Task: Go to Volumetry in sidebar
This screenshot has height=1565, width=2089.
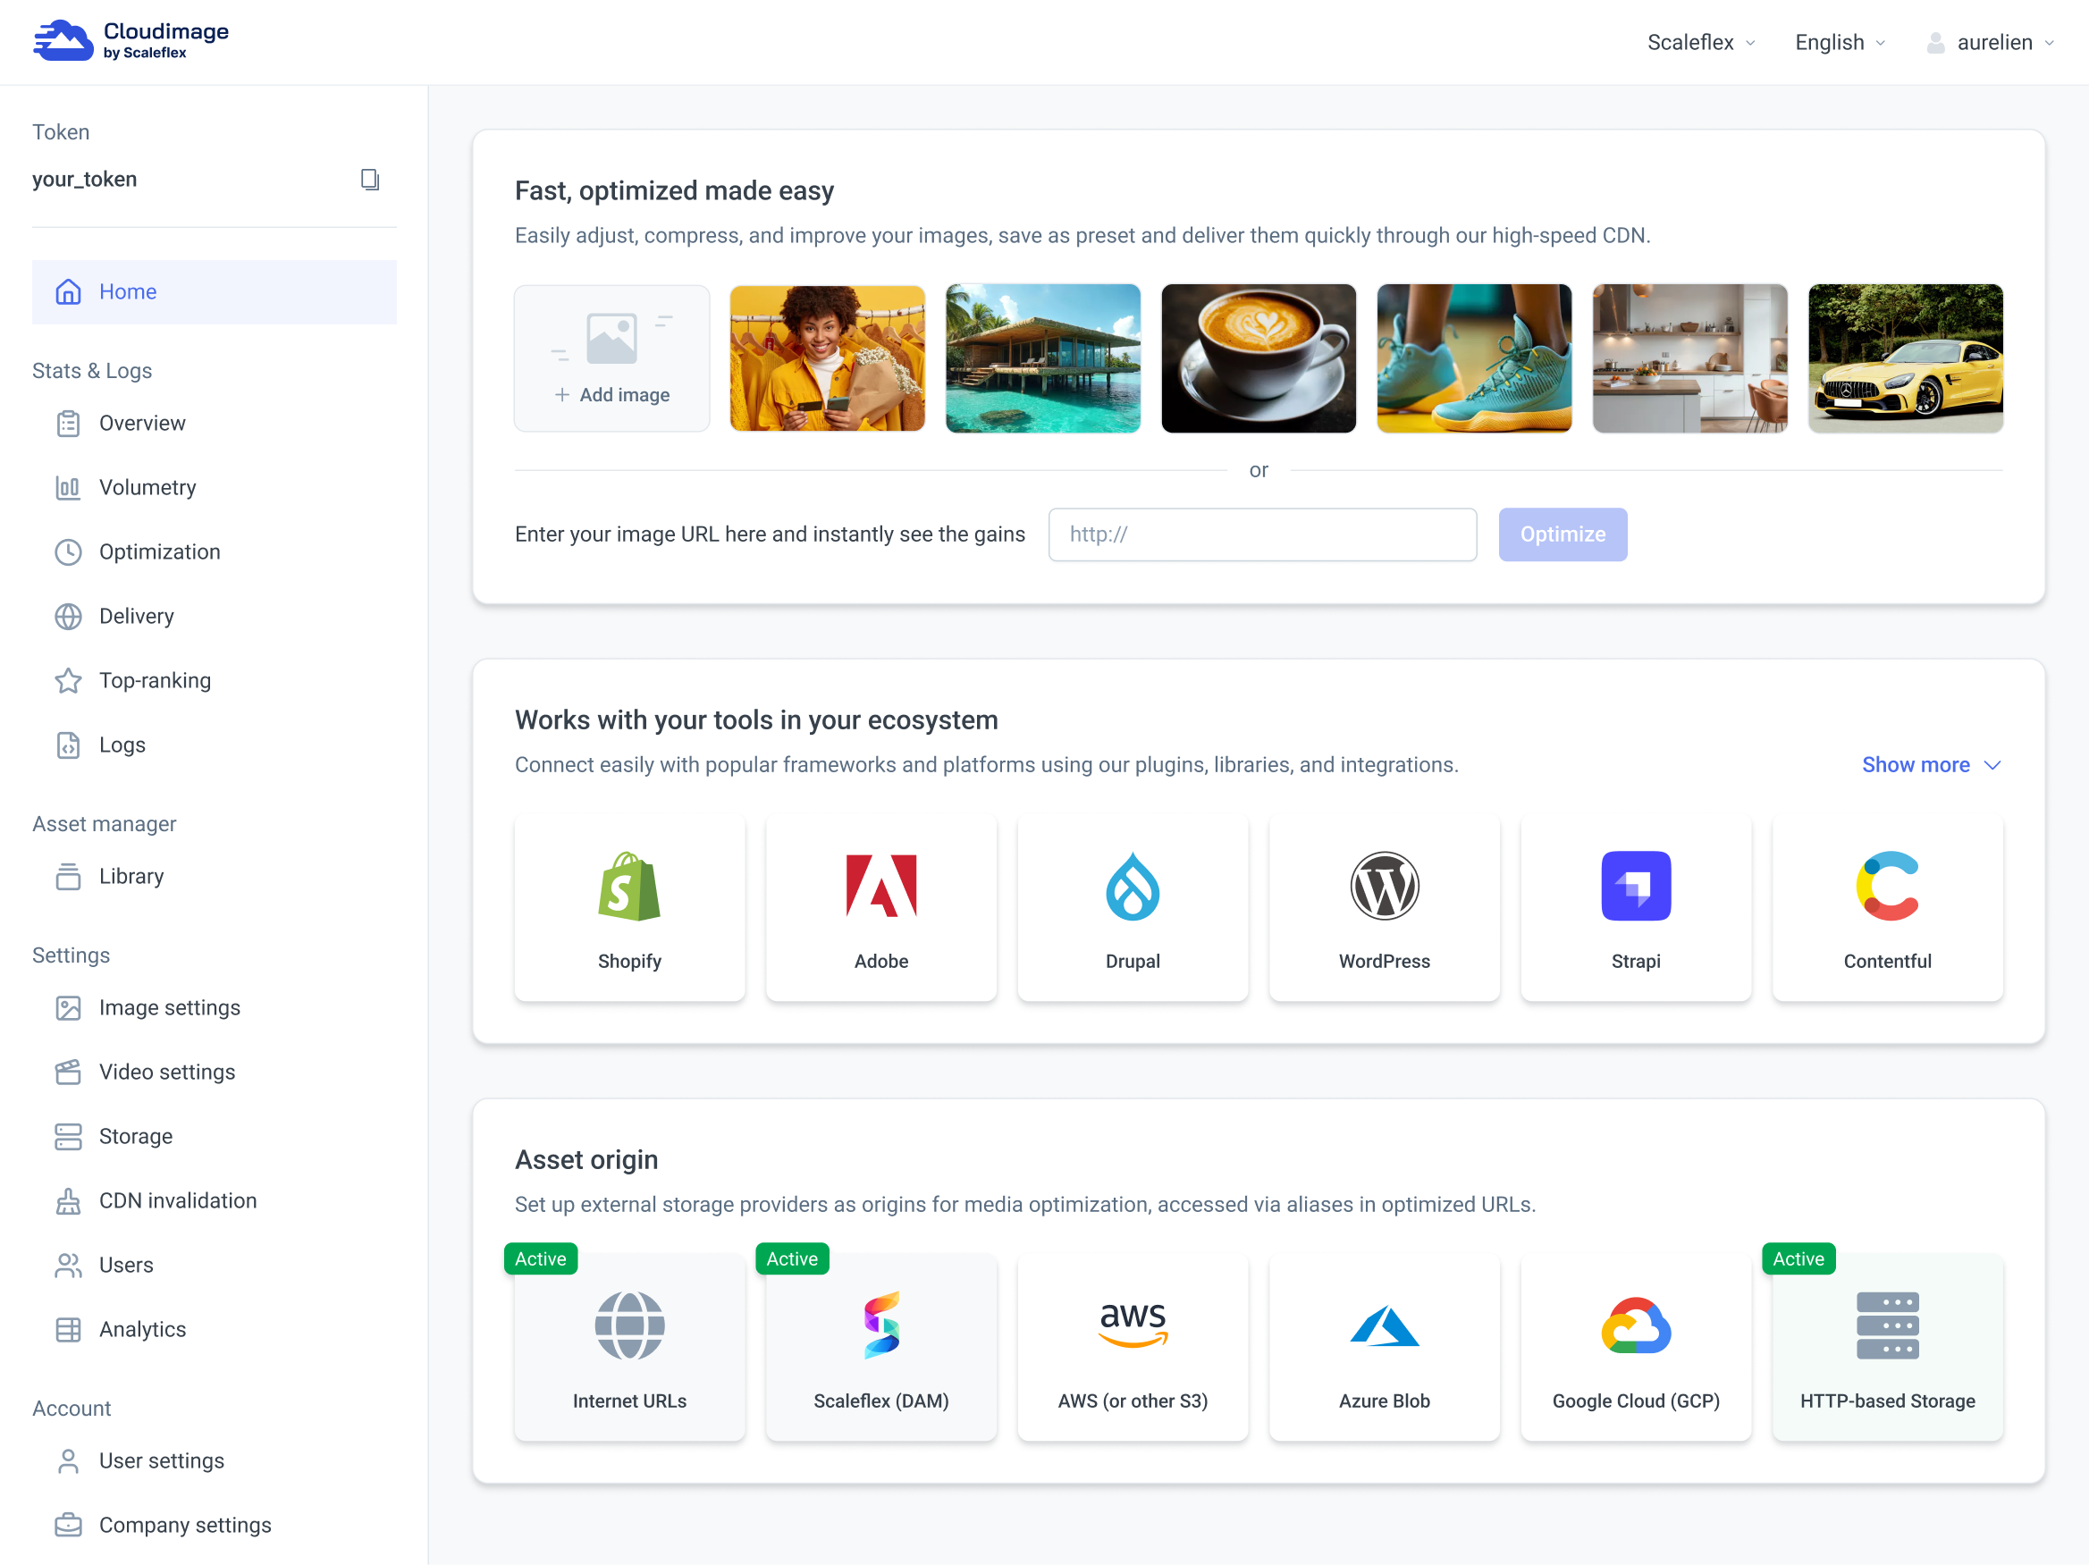Action: [x=147, y=487]
